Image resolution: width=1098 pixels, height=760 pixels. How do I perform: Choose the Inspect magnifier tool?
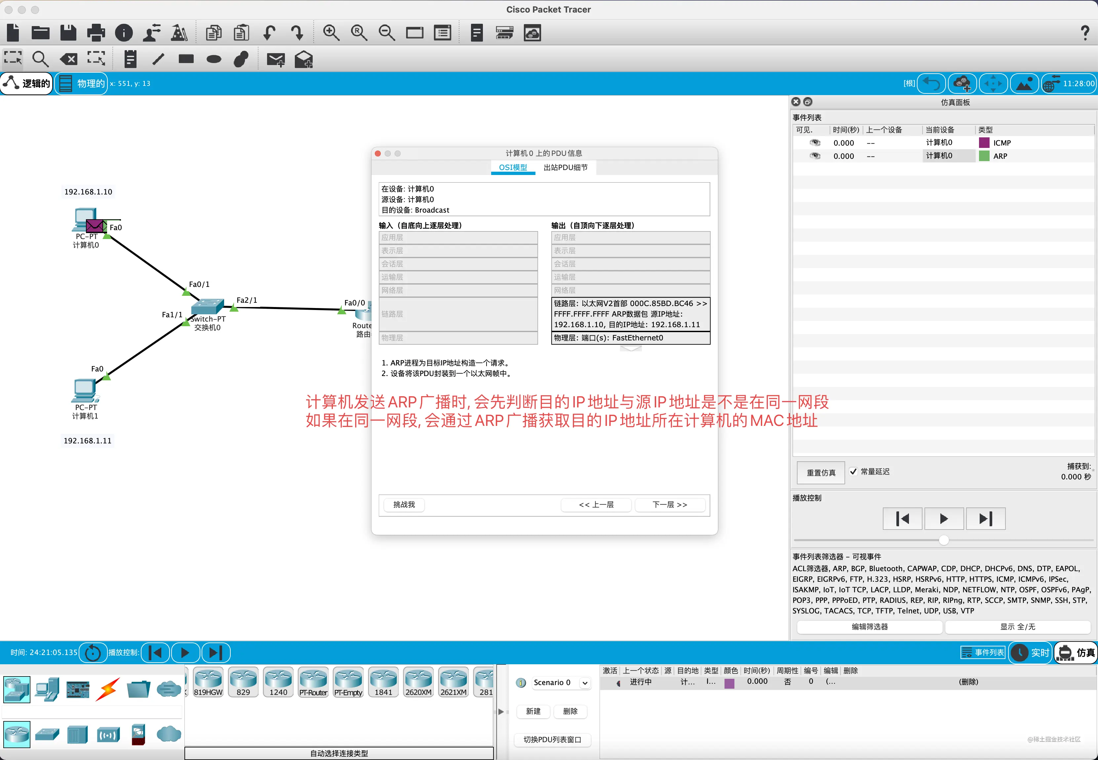click(41, 59)
